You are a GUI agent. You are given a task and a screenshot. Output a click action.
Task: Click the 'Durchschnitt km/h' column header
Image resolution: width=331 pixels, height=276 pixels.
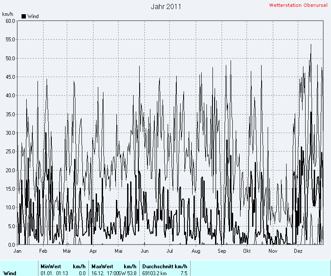pyautogui.click(x=165, y=266)
